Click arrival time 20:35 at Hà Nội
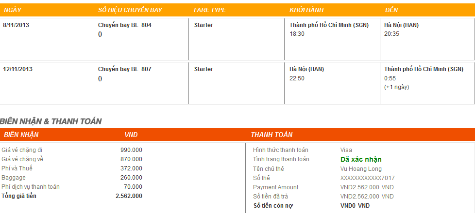This screenshot has height=213, width=475. (x=391, y=34)
